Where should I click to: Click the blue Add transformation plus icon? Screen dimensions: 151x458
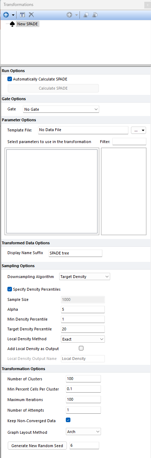point(6,15)
